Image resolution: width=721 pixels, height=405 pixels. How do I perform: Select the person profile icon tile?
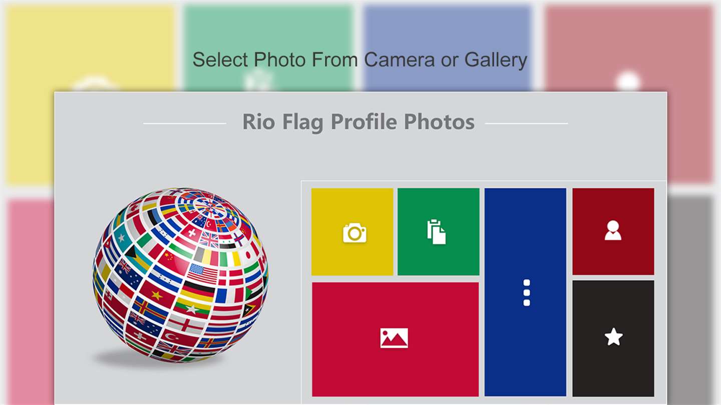click(613, 231)
